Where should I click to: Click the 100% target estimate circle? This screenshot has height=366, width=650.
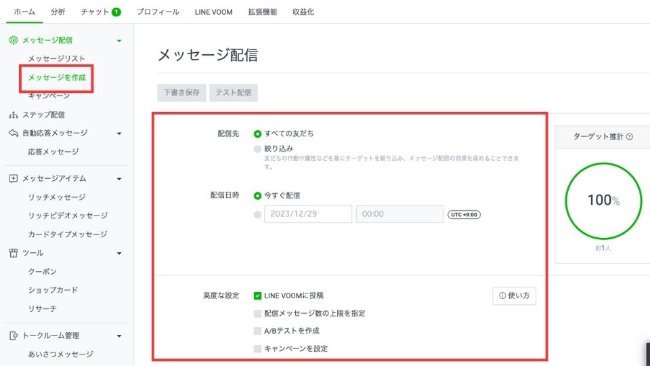[x=603, y=201]
